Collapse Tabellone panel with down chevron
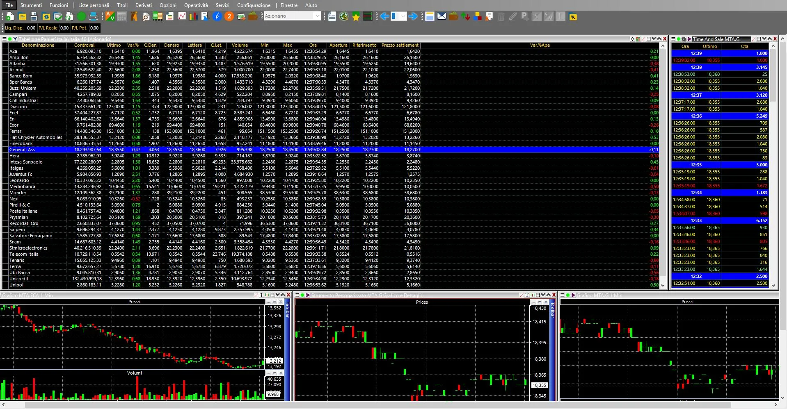The width and height of the screenshot is (787, 409). (654, 39)
